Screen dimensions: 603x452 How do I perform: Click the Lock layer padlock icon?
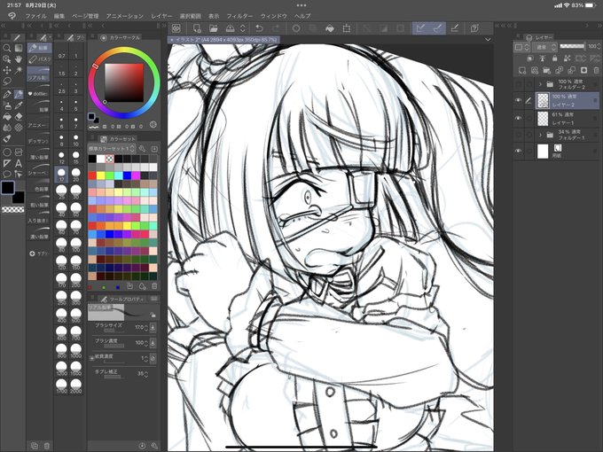coord(554,58)
